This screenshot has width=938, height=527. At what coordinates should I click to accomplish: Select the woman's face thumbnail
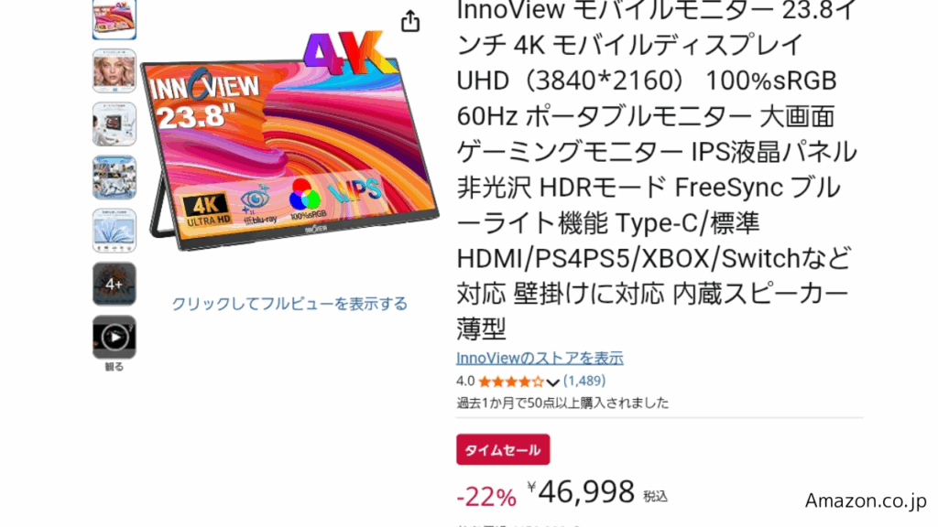(115, 71)
